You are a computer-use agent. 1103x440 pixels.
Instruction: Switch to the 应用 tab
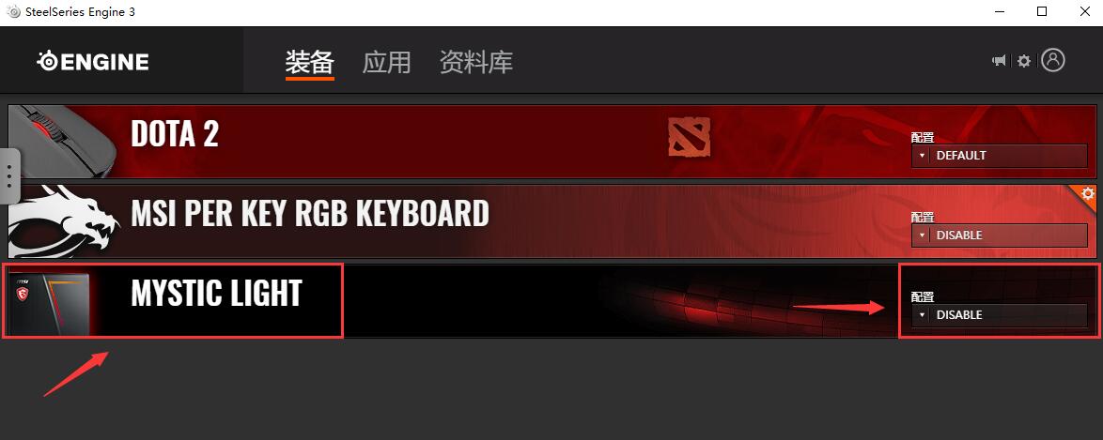pyautogui.click(x=386, y=63)
